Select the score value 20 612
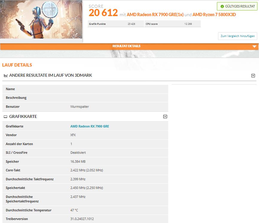259x223 pixels. tap(103, 13)
